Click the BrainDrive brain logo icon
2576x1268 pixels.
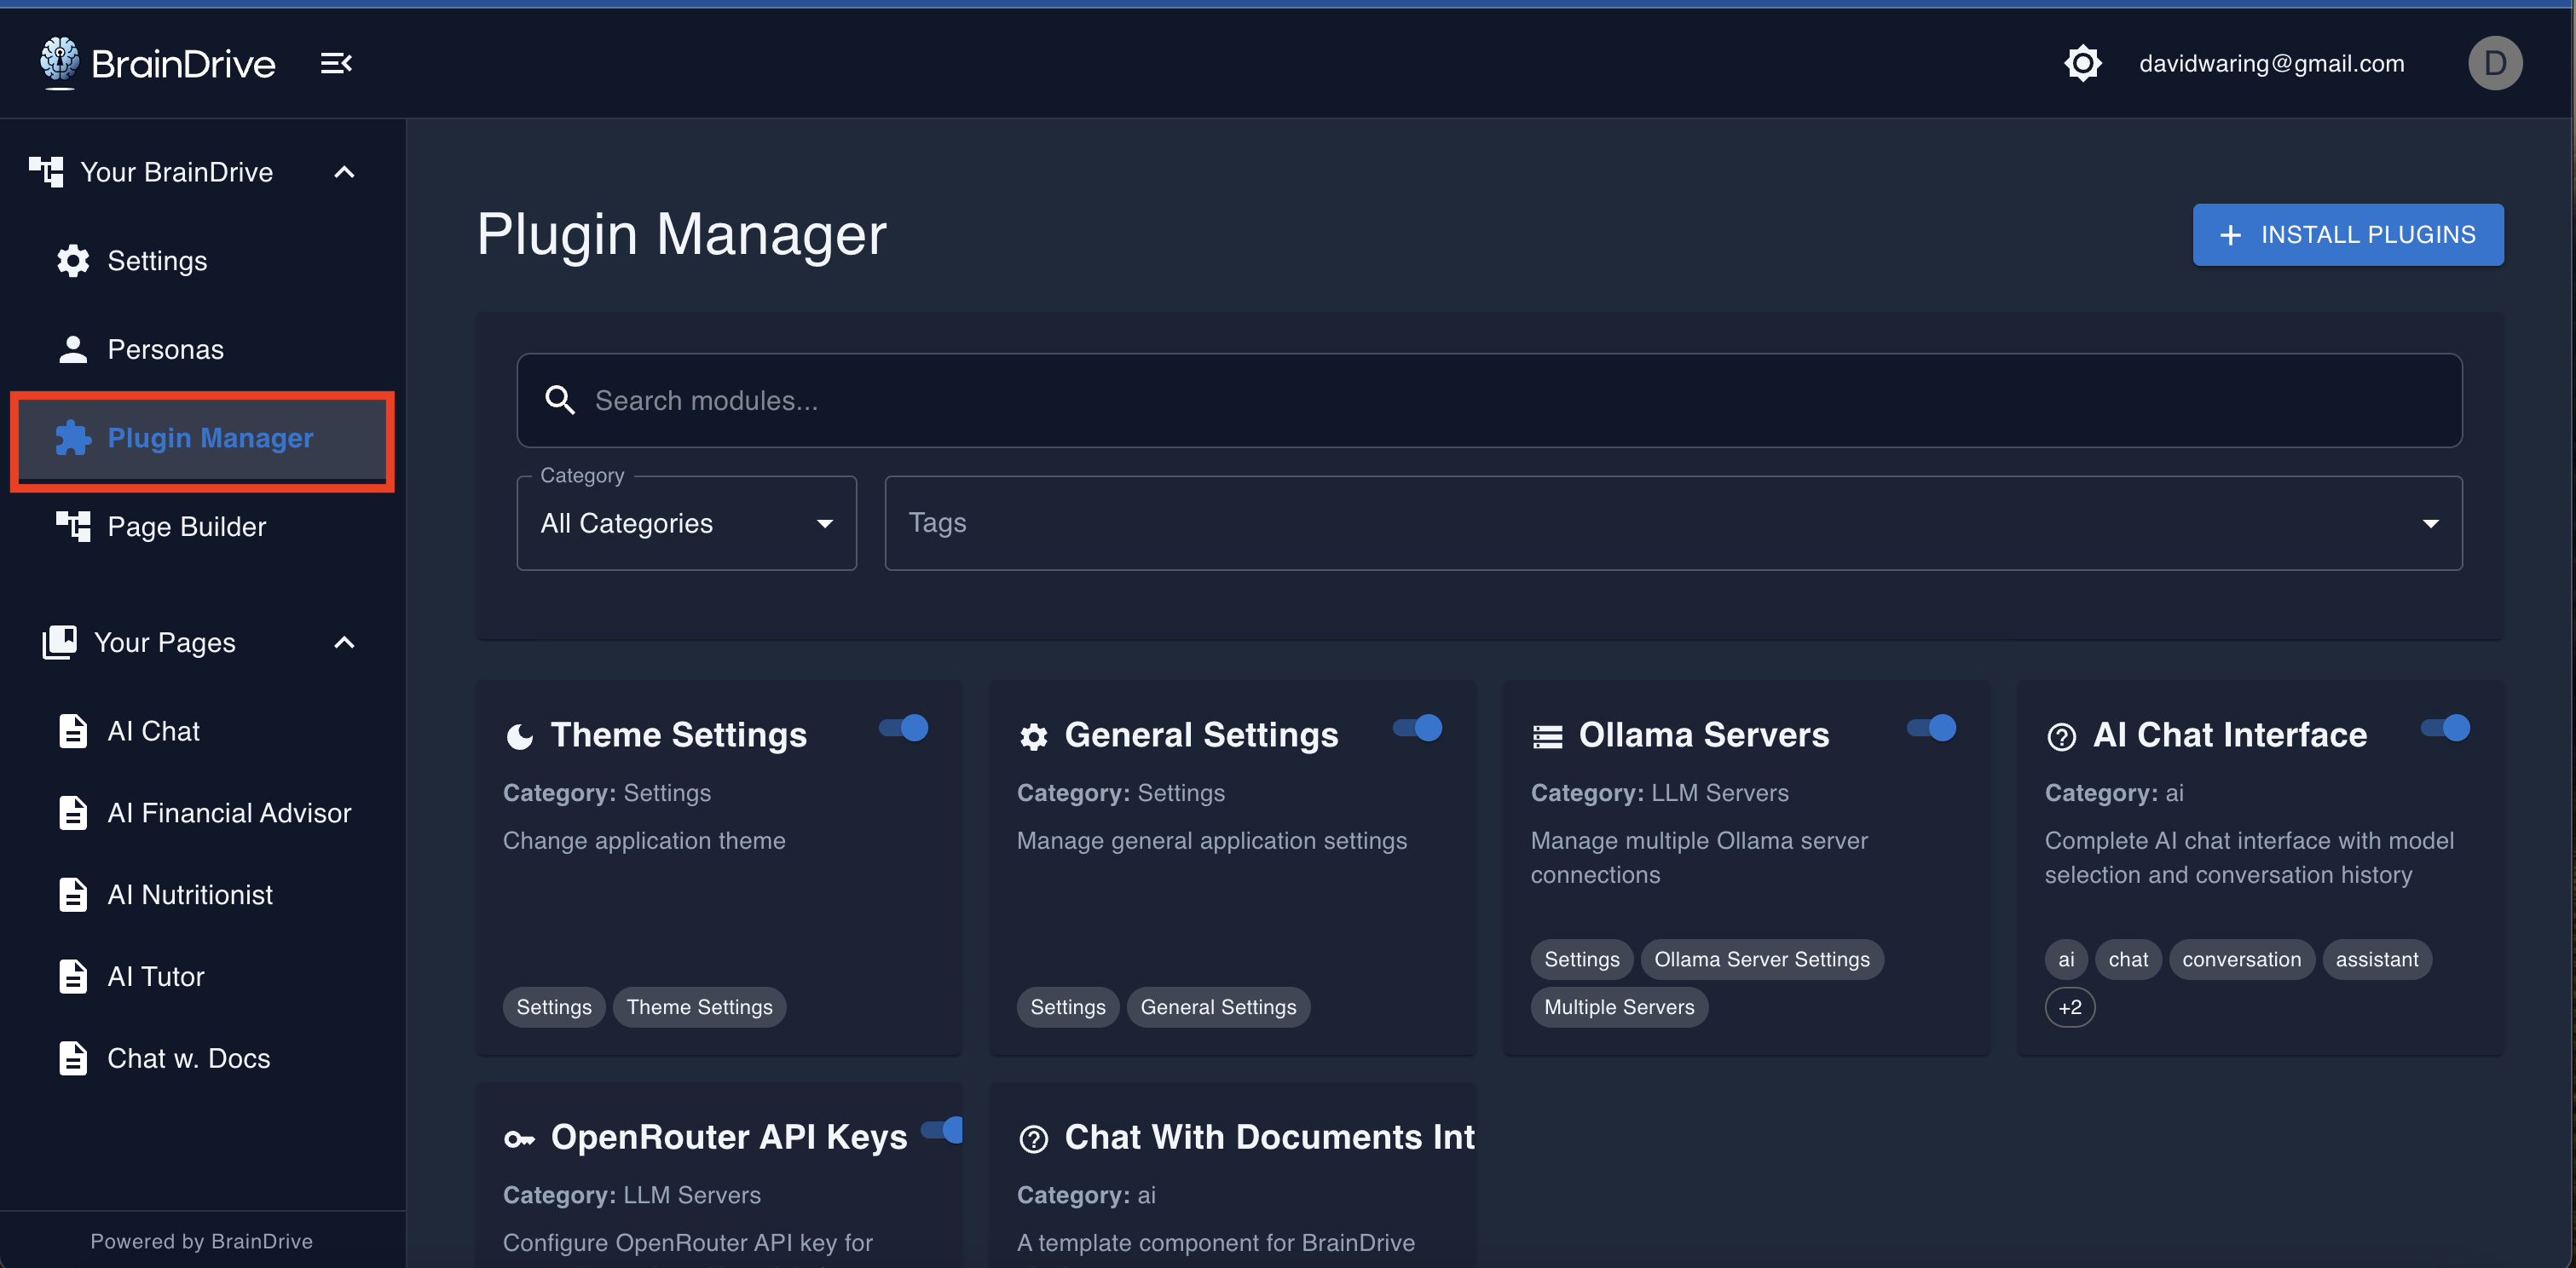(59, 60)
